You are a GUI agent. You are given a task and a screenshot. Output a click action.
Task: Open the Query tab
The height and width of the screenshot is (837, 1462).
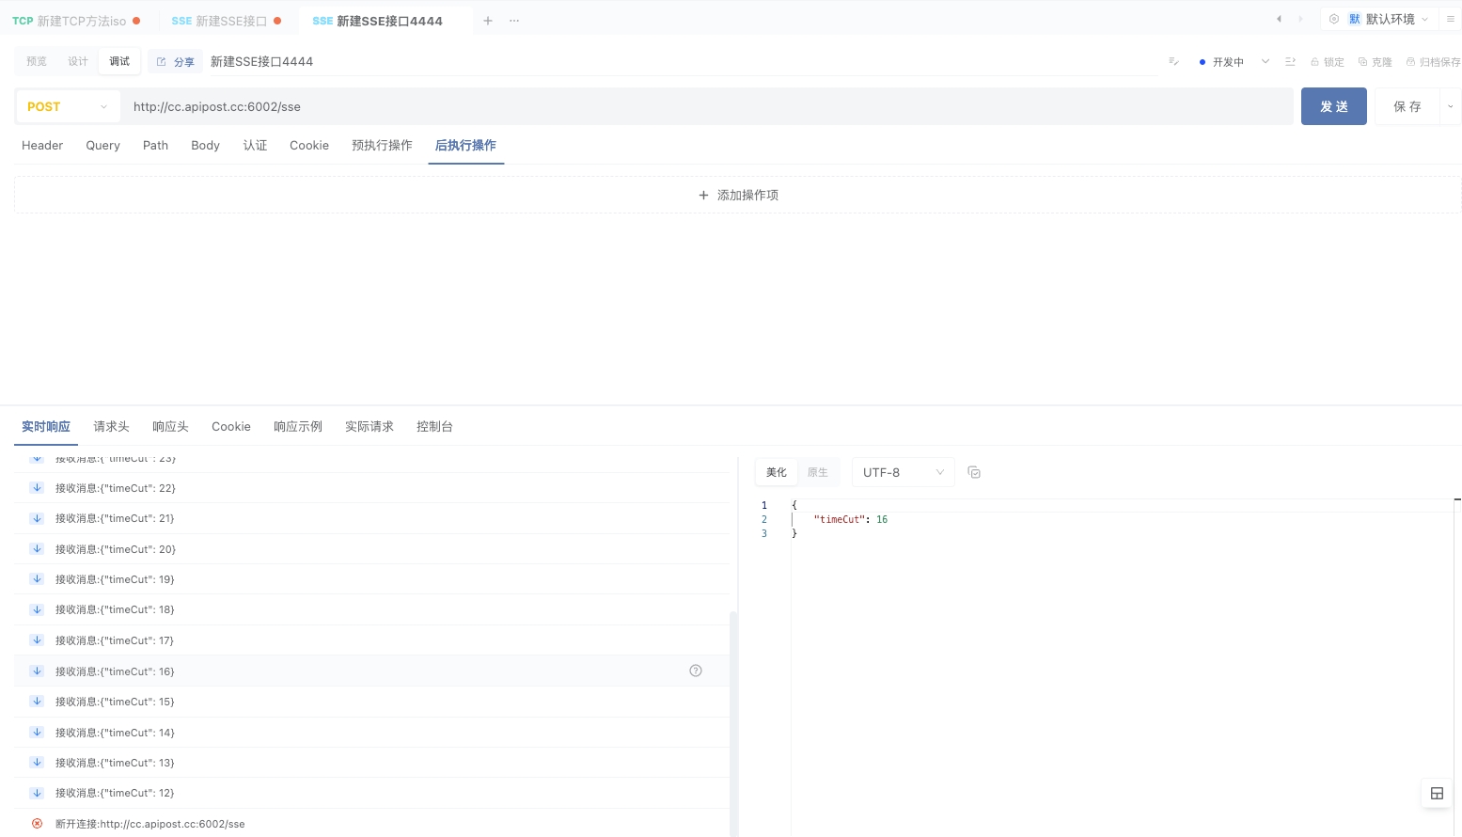tap(102, 146)
